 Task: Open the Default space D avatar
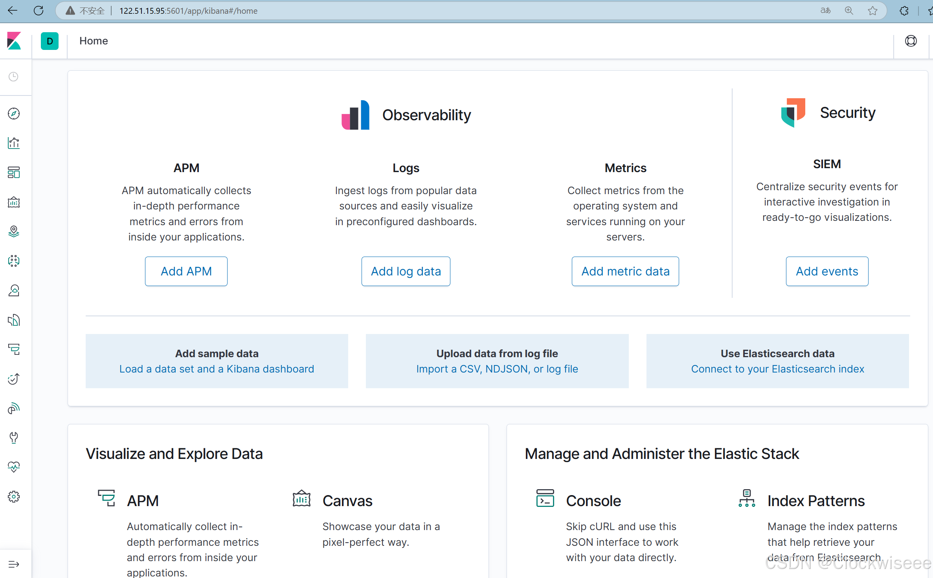[50, 41]
